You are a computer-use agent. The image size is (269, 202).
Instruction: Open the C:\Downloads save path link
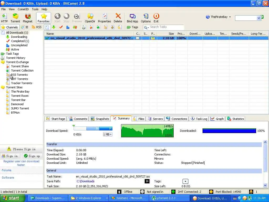tap(85, 181)
